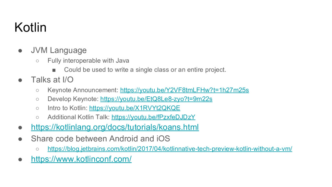Click the Develop Keynote label text
Screen dimensions: 332x187
(x=73, y=99)
